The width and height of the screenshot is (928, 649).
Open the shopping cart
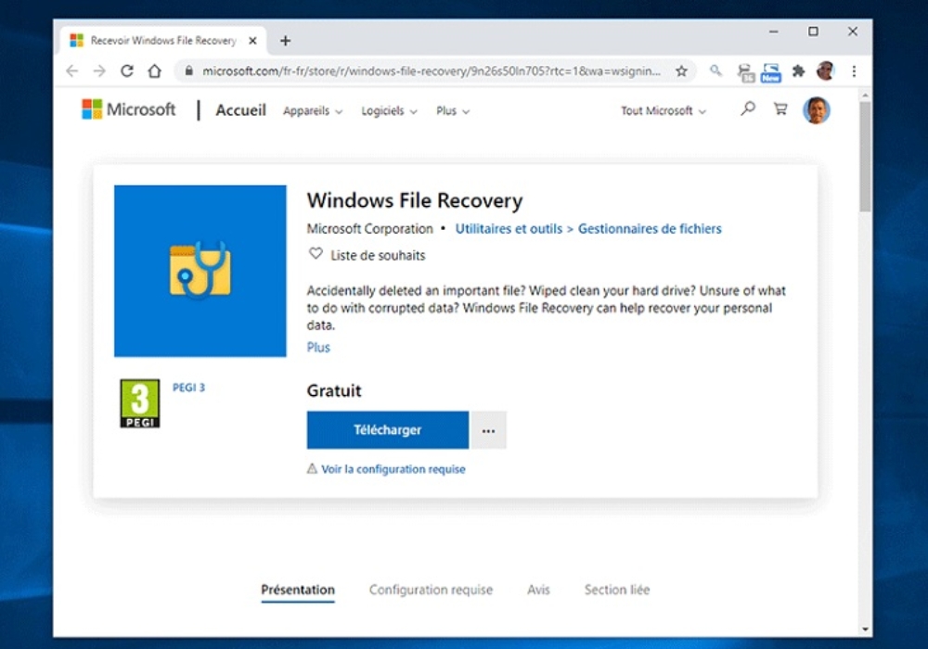780,108
